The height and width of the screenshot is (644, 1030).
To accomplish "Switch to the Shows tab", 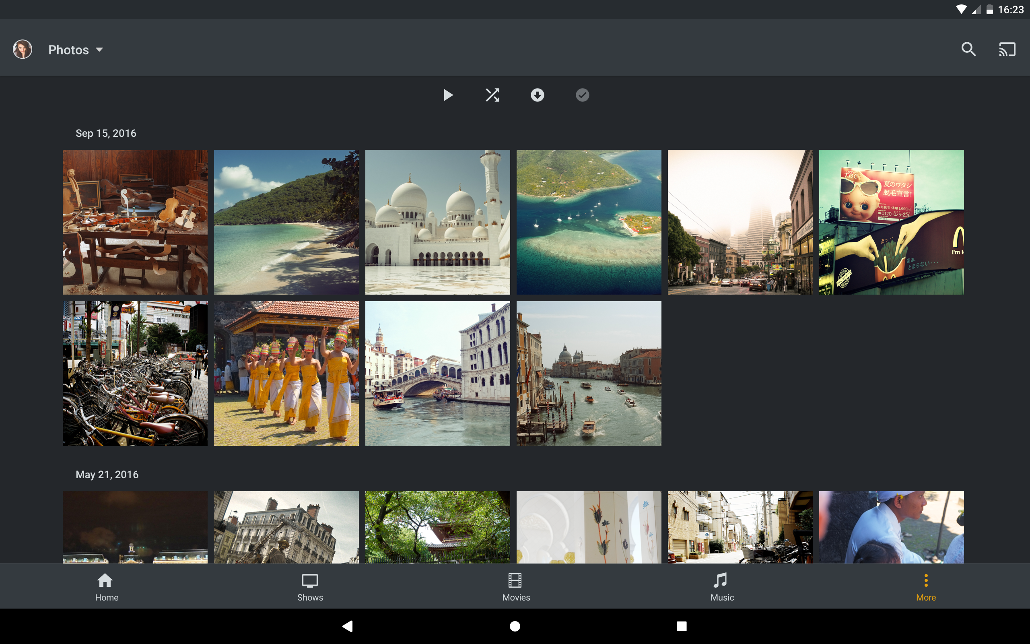I will pos(309,586).
